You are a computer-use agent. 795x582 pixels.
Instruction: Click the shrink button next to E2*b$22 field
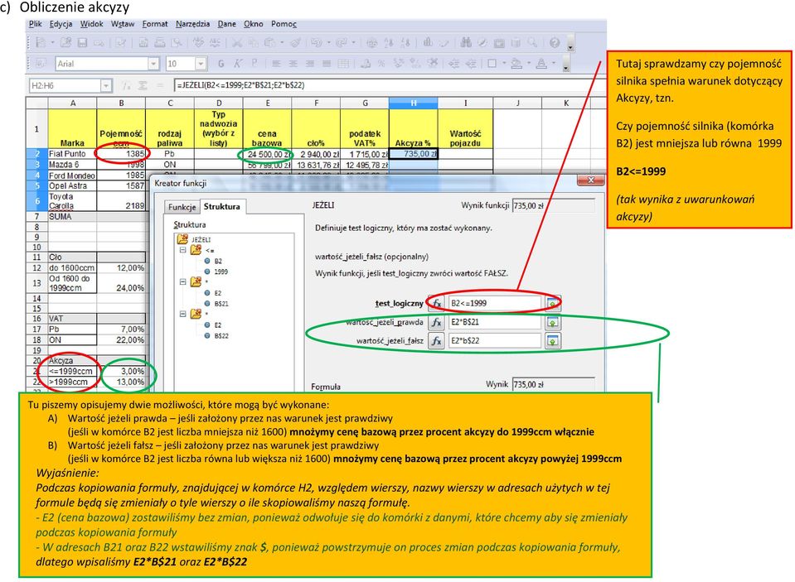coord(553,341)
